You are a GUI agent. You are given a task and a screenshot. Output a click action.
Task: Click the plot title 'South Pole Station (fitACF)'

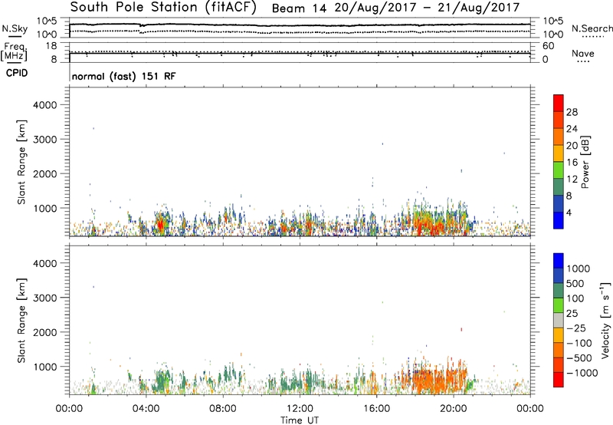point(163,8)
